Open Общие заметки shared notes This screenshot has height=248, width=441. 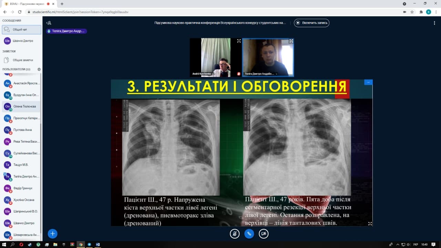21,60
